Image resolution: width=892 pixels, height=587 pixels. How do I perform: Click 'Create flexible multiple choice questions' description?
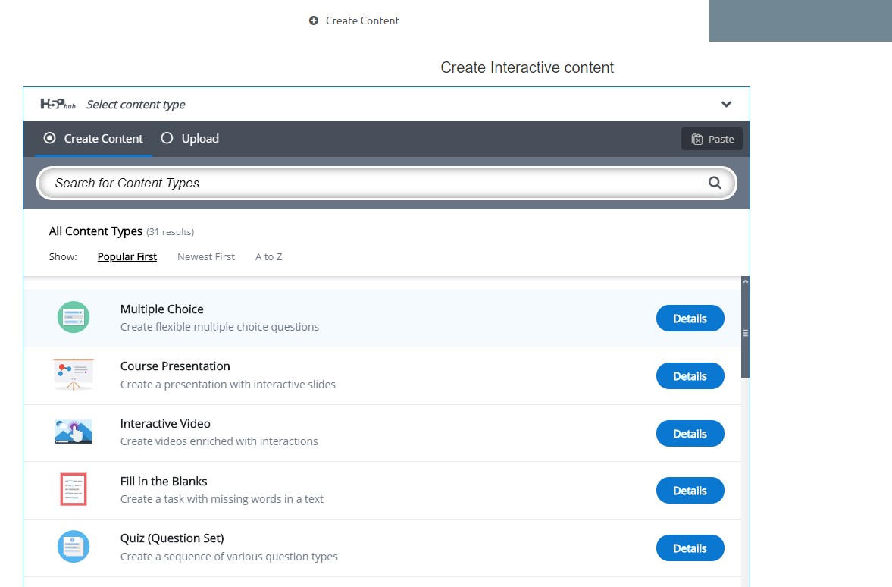(x=220, y=327)
